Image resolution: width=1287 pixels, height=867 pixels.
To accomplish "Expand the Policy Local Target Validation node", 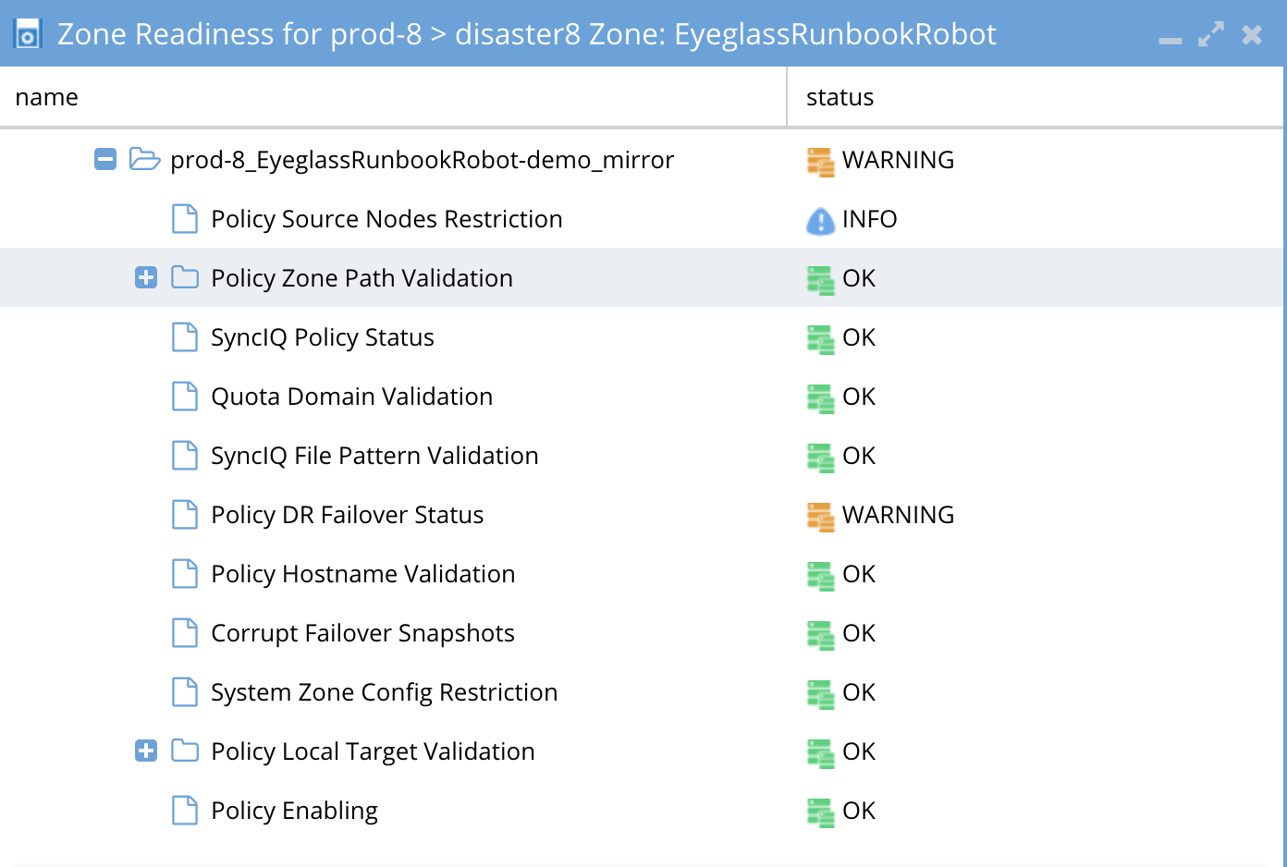I will 146,751.
